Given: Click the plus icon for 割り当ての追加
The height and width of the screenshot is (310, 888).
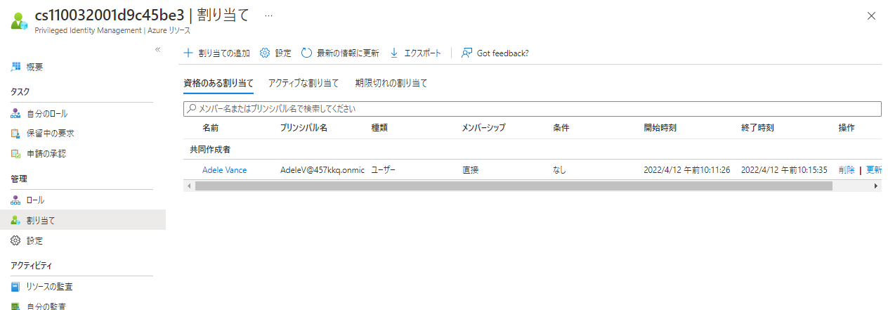Looking at the screenshot, I should tap(188, 53).
